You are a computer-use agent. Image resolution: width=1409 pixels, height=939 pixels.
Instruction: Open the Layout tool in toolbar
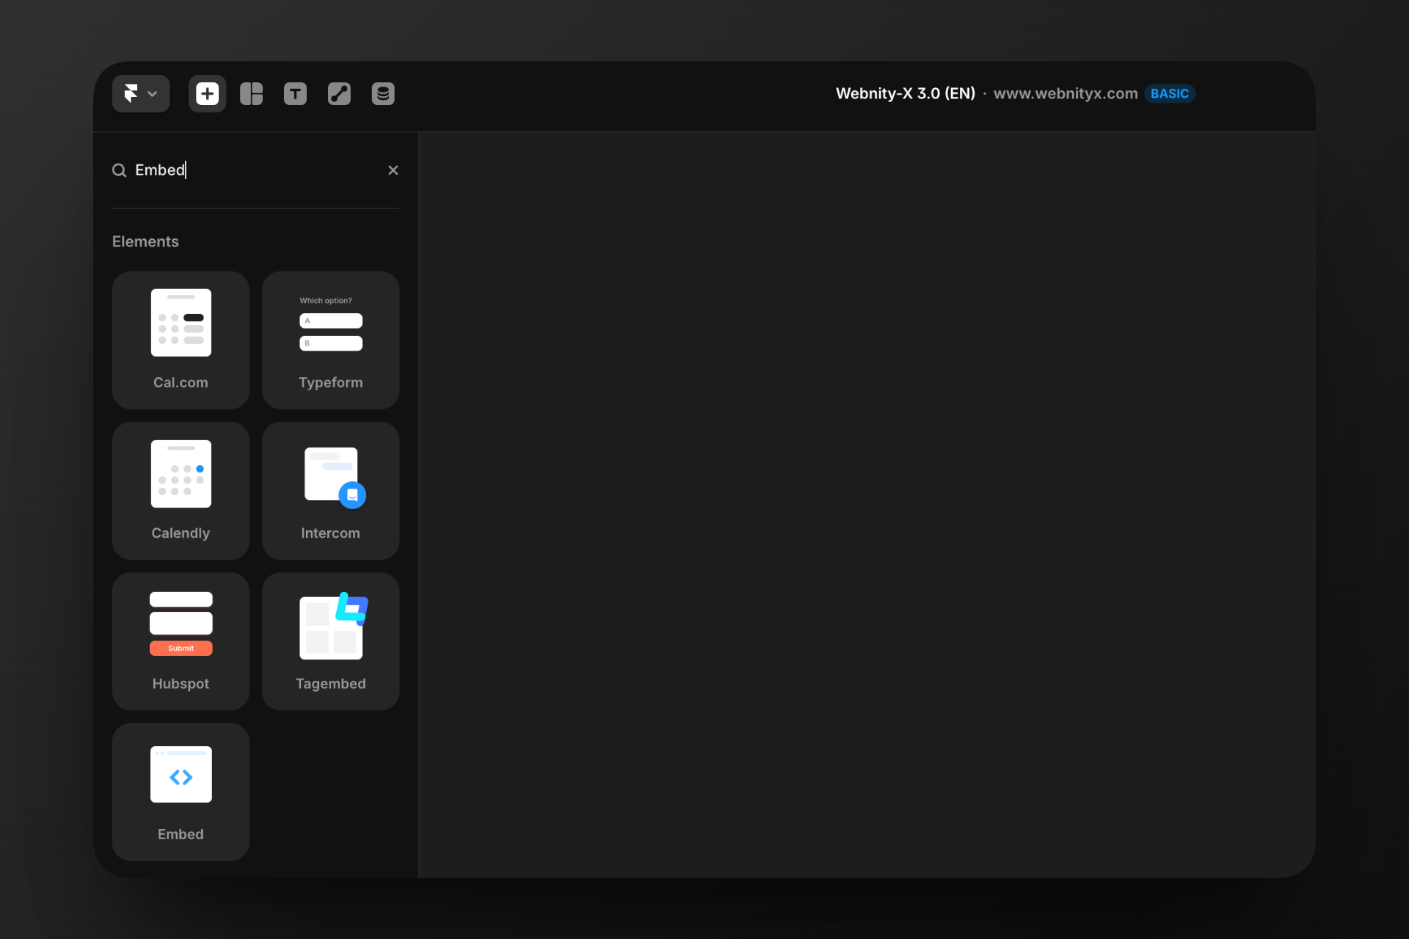point(251,94)
